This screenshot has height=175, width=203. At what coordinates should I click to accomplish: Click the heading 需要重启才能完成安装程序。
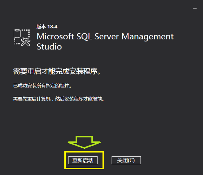click(57, 71)
